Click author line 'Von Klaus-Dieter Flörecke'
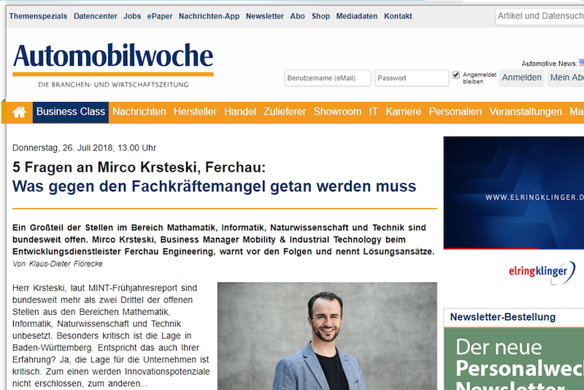 (x=58, y=264)
